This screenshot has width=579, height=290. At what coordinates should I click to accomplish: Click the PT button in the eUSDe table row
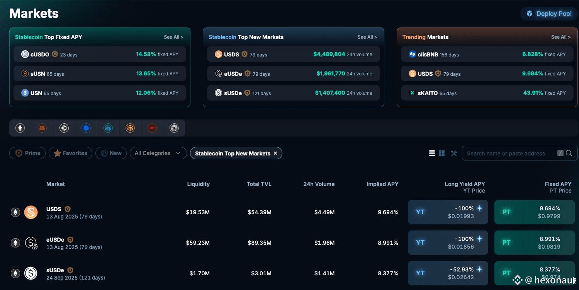tap(535, 242)
